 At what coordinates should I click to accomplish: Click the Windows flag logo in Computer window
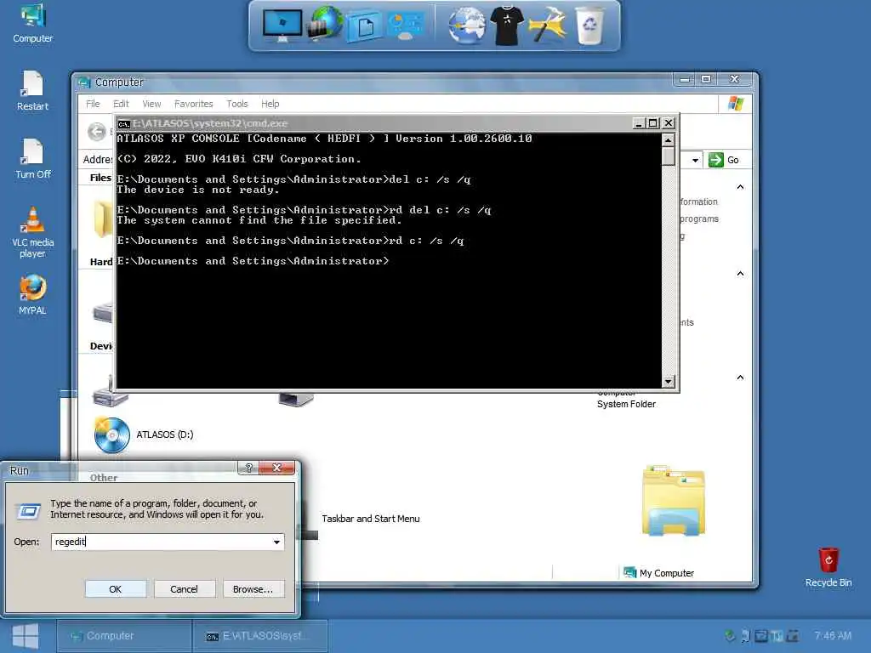736,103
